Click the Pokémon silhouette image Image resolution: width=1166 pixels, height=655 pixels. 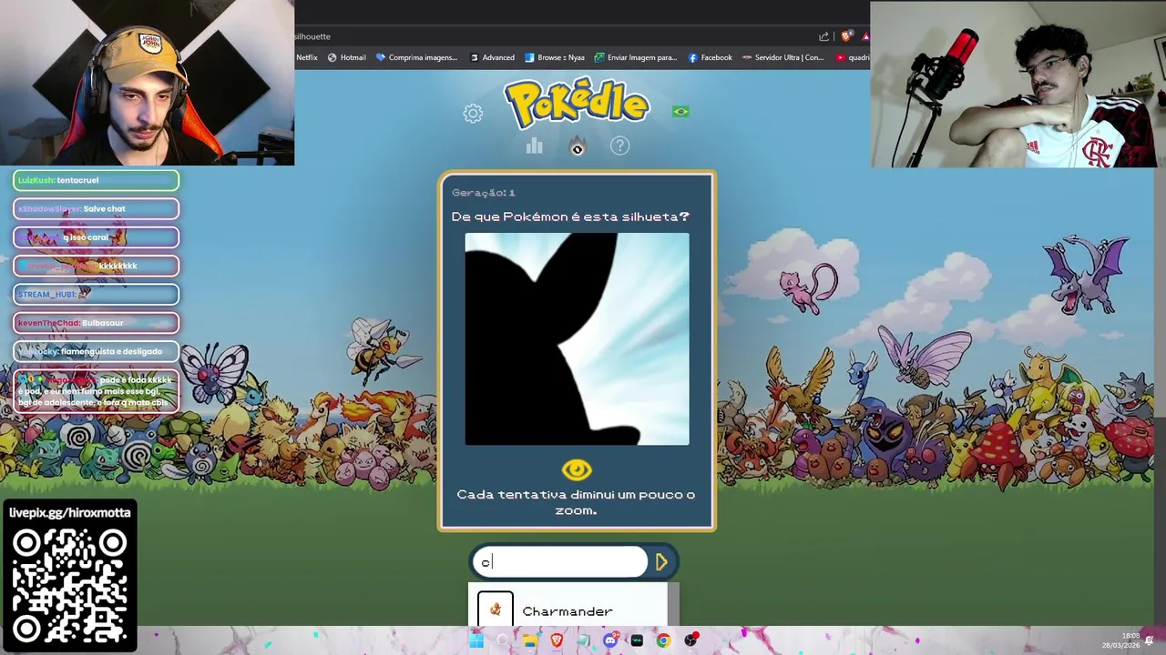tap(577, 339)
